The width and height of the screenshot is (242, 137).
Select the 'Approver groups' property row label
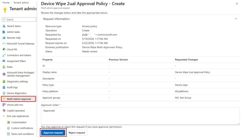51,98
